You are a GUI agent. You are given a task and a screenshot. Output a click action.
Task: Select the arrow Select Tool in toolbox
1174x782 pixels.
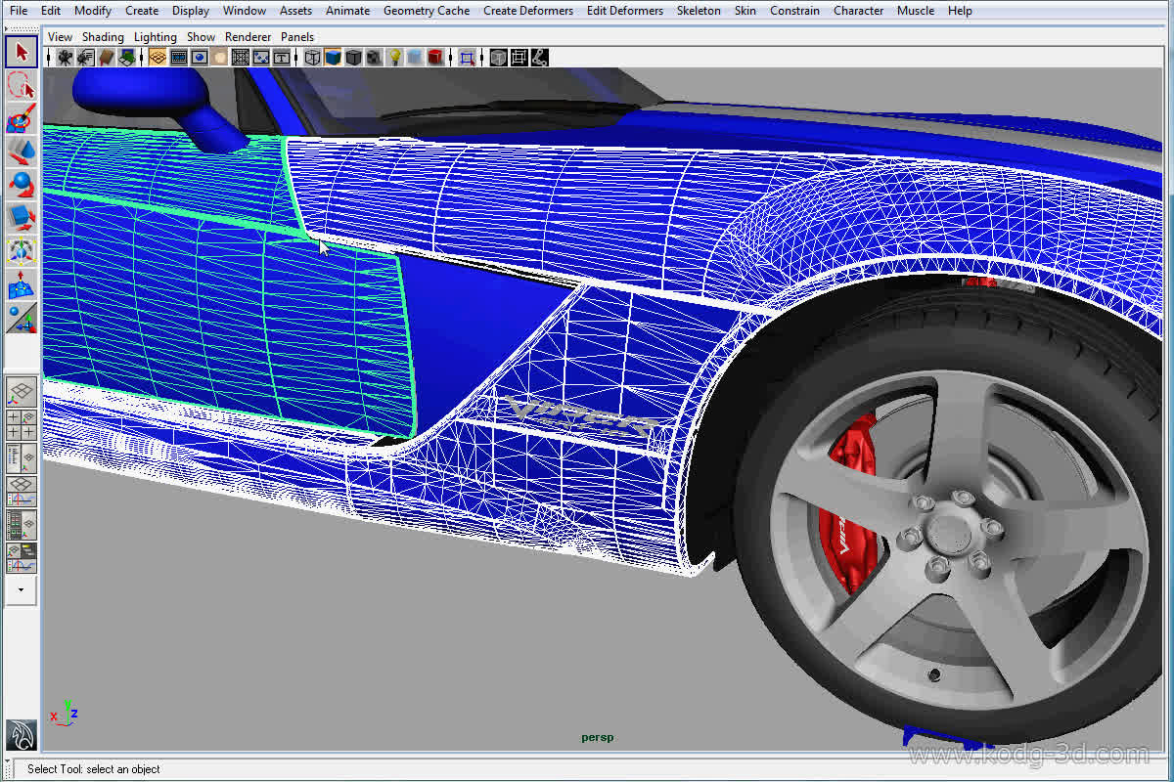click(22, 51)
